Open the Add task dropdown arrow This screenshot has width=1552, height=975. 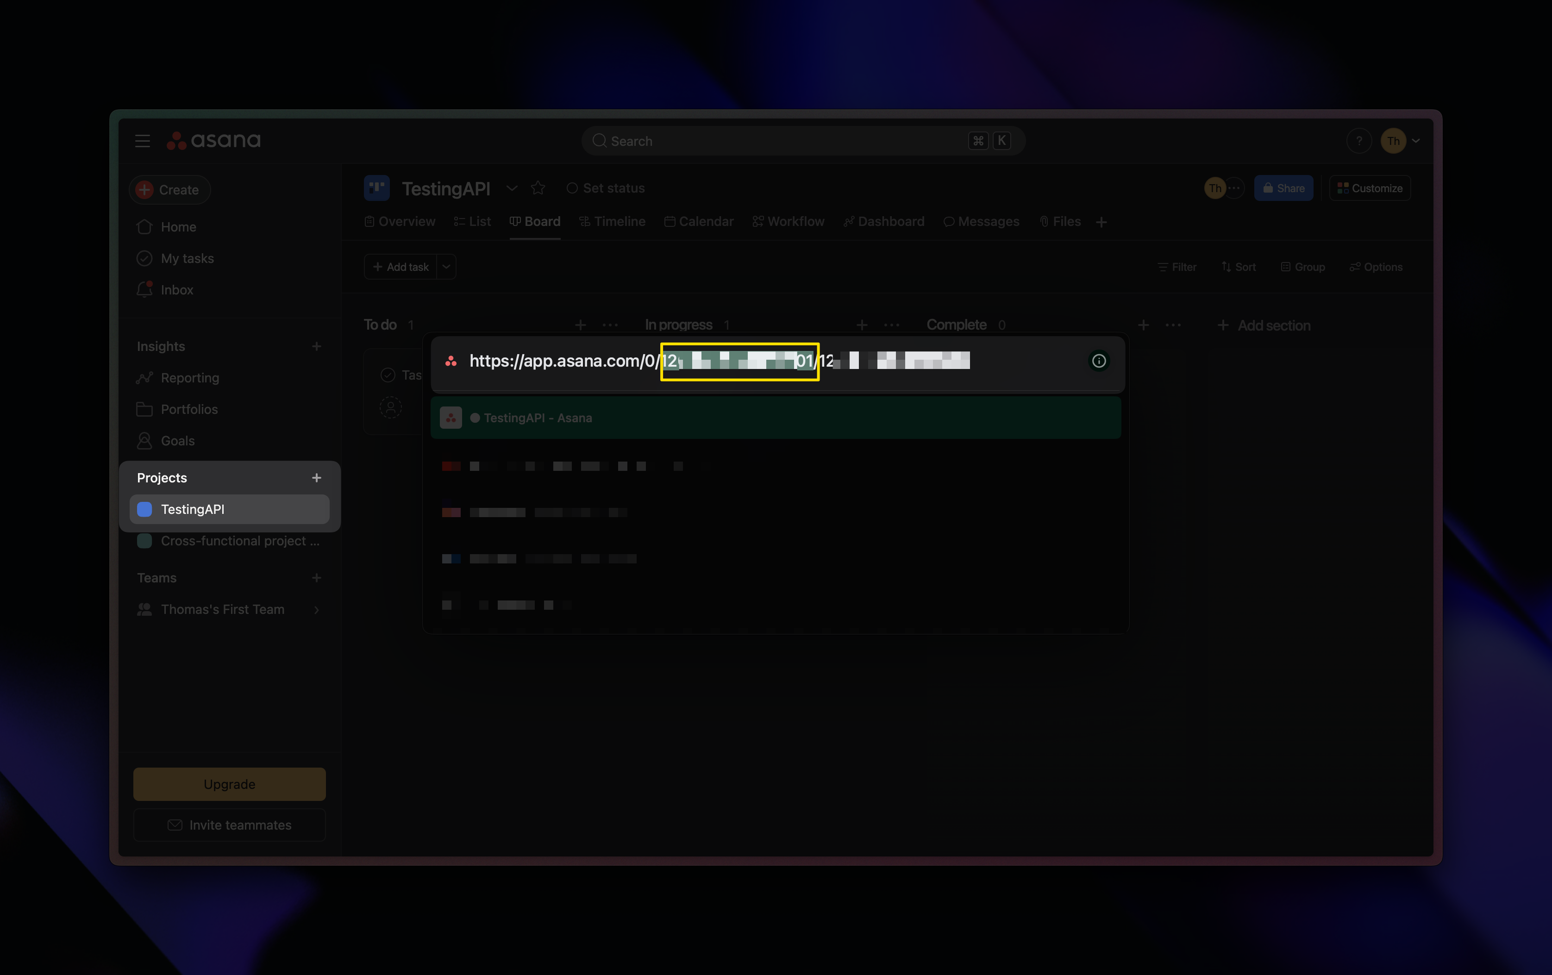click(446, 266)
